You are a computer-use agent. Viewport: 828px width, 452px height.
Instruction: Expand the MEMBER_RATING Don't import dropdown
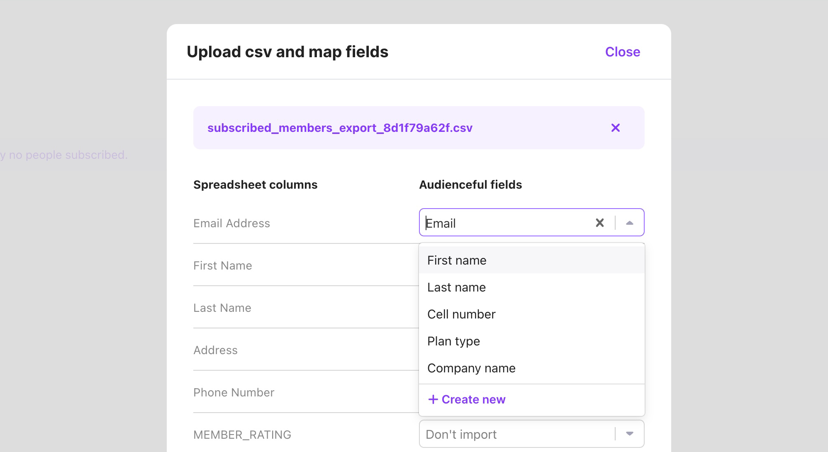(630, 434)
